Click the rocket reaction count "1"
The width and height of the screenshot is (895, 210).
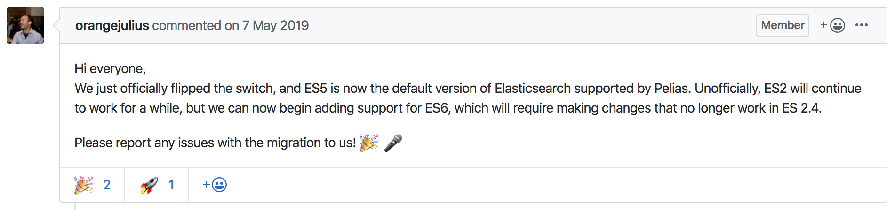pos(171,185)
